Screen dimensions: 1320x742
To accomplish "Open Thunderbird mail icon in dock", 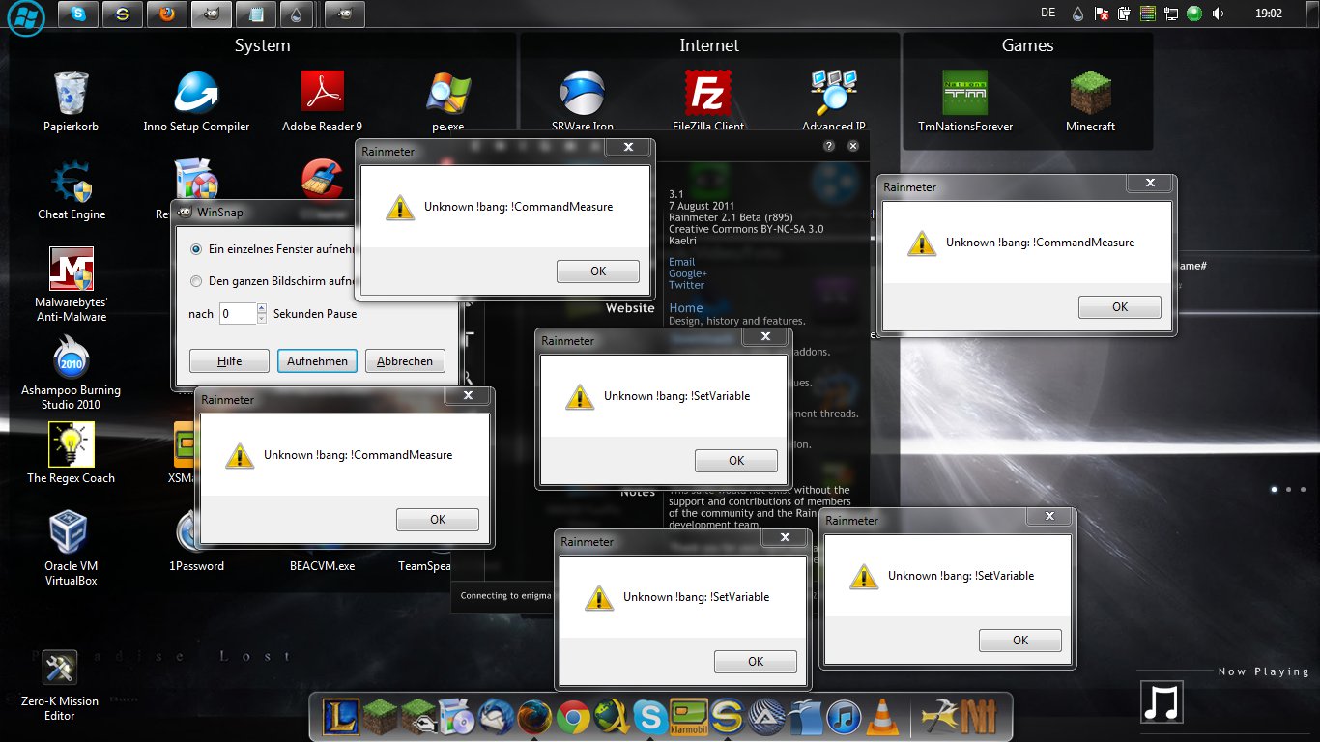I will [496, 717].
